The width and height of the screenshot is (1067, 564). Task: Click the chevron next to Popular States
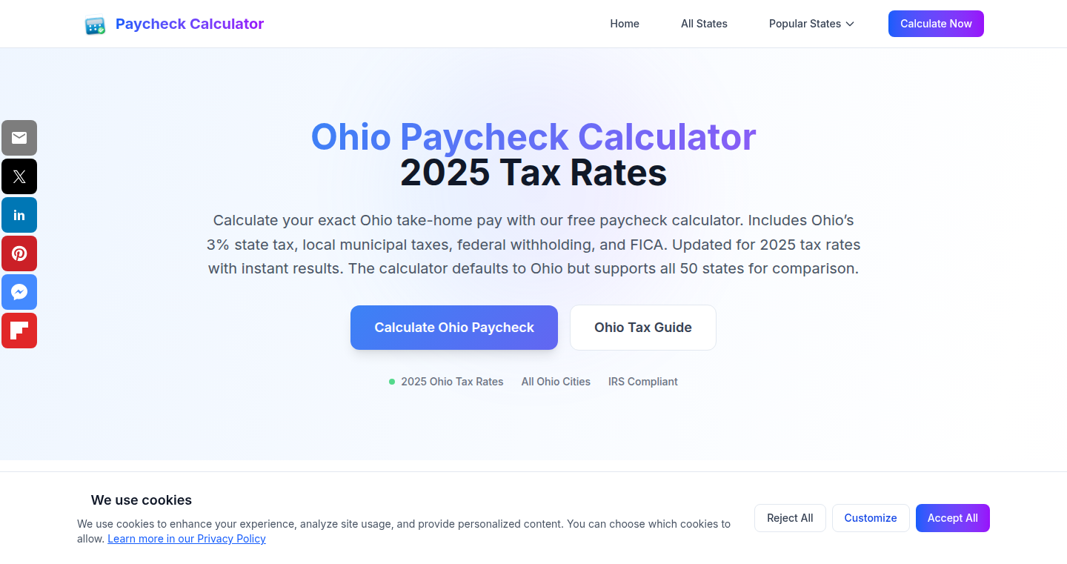[x=850, y=24]
